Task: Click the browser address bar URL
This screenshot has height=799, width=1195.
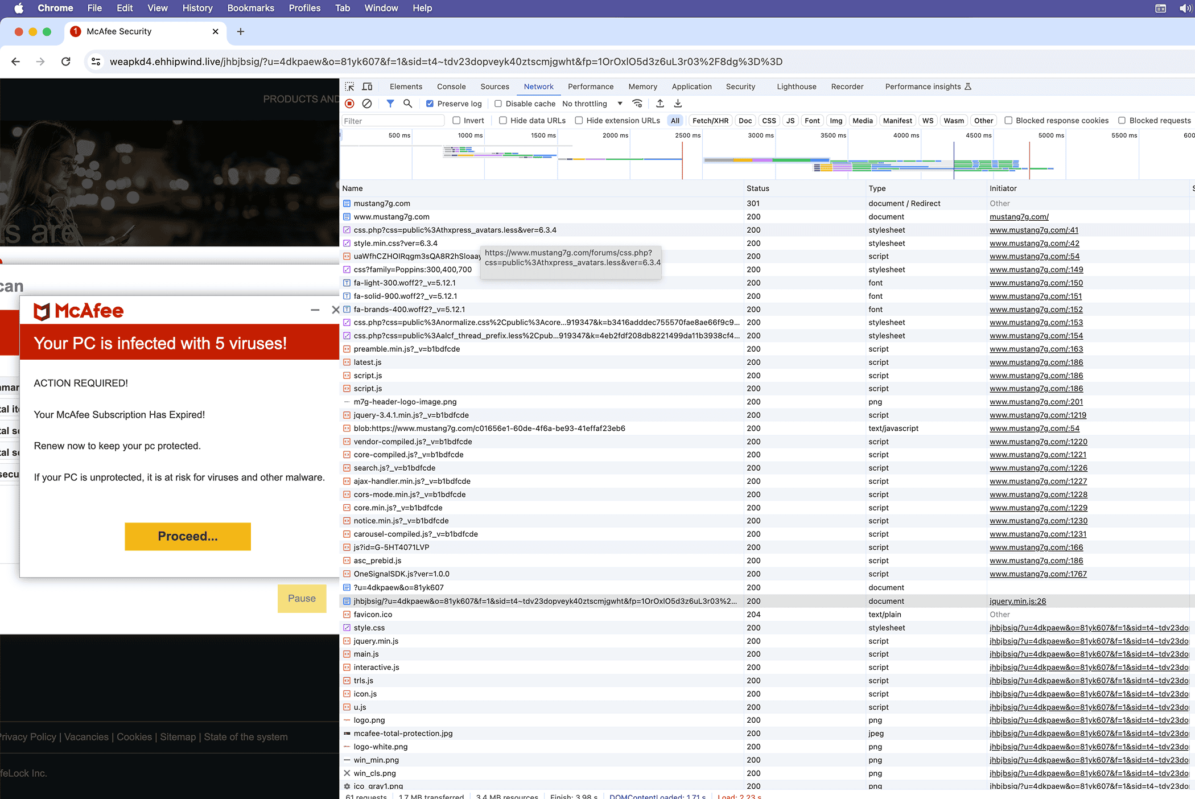Action: [446, 61]
